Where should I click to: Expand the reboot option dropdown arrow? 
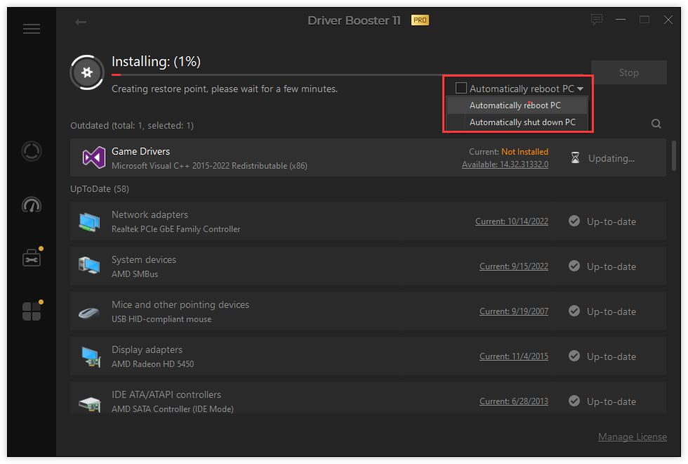pyautogui.click(x=581, y=89)
